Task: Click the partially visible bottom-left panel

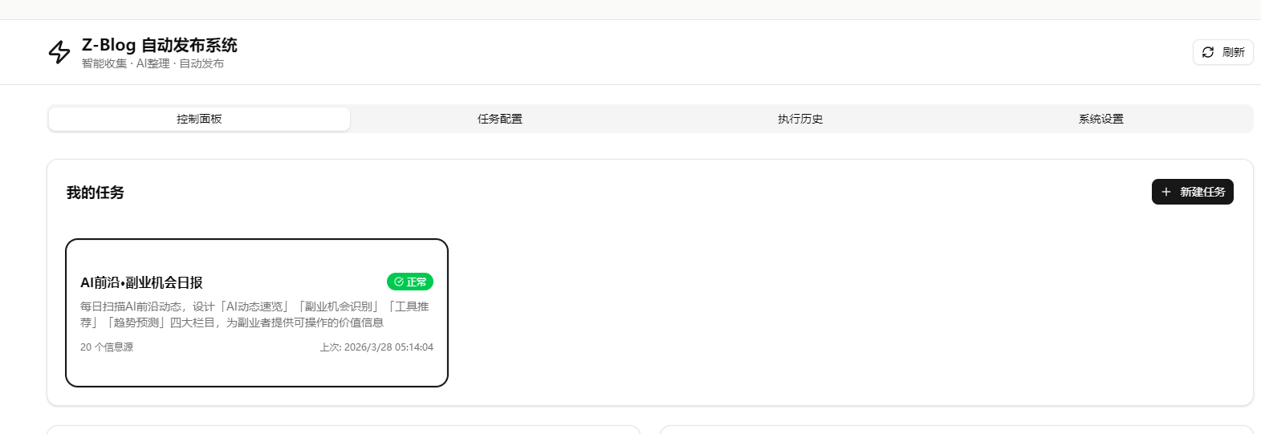Action: [344, 430]
